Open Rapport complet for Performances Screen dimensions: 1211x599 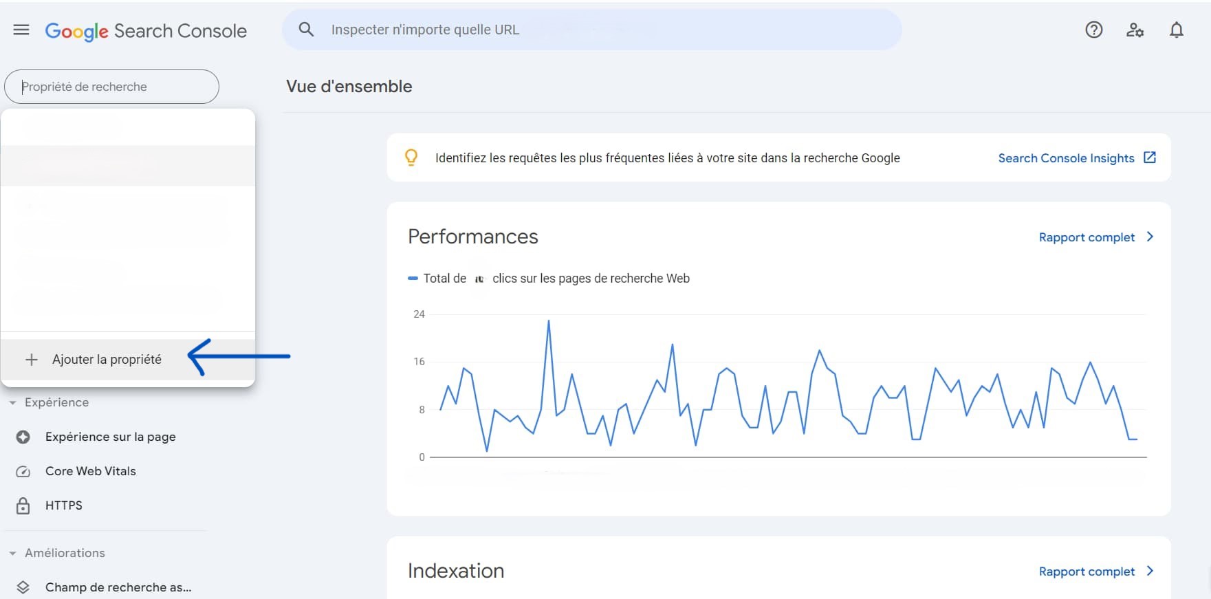(x=1087, y=237)
